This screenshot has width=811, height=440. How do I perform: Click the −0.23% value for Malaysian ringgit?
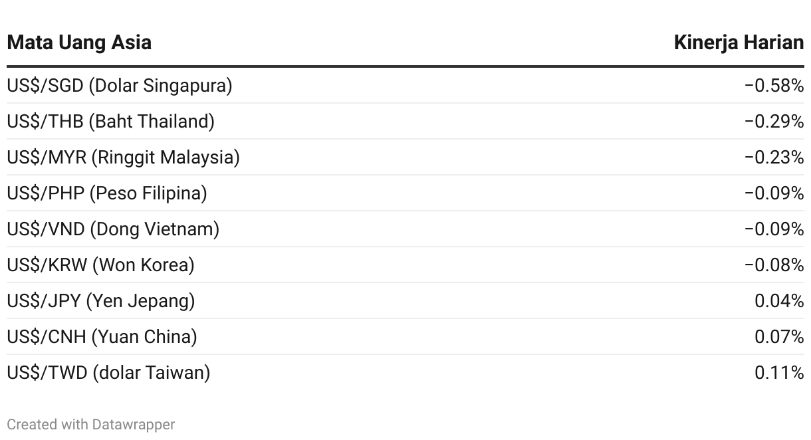click(774, 158)
